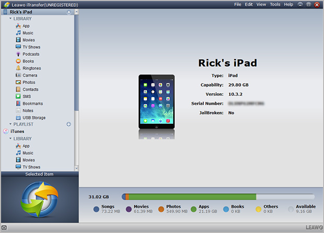Click the Others yellow legend swatch
The width and height of the screenshot is (324, 233).
[259, 209]
